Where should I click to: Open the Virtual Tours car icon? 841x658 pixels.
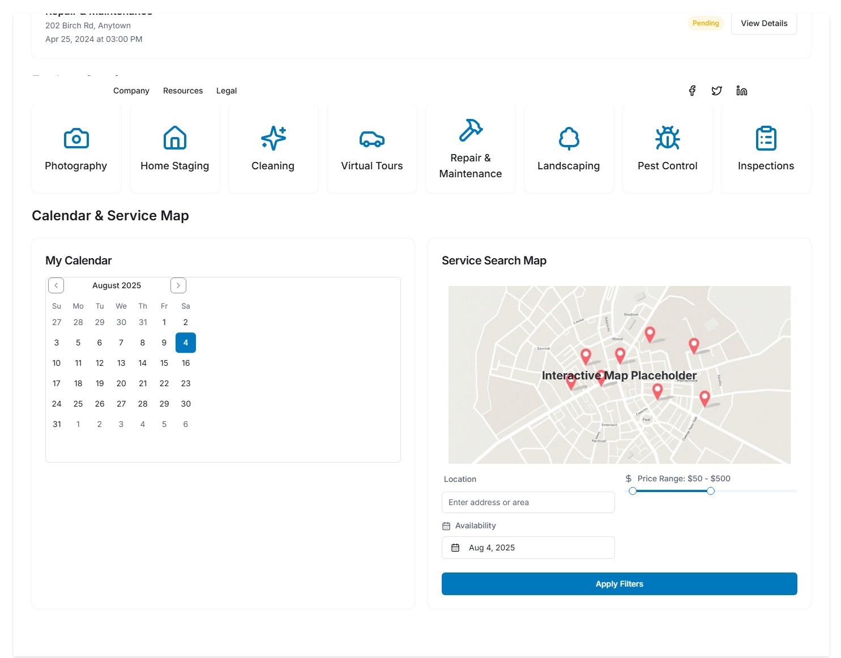372,138
